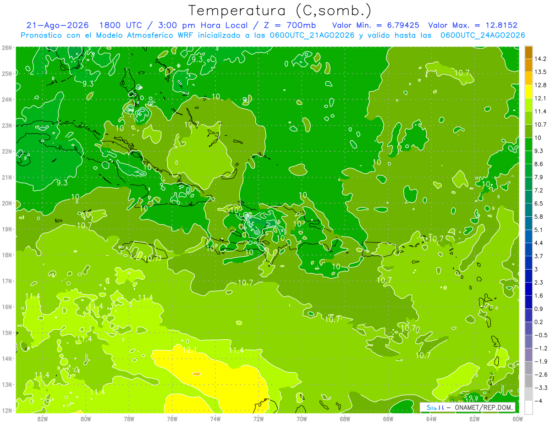Click the 72W longitude axis label

point(258,419)
